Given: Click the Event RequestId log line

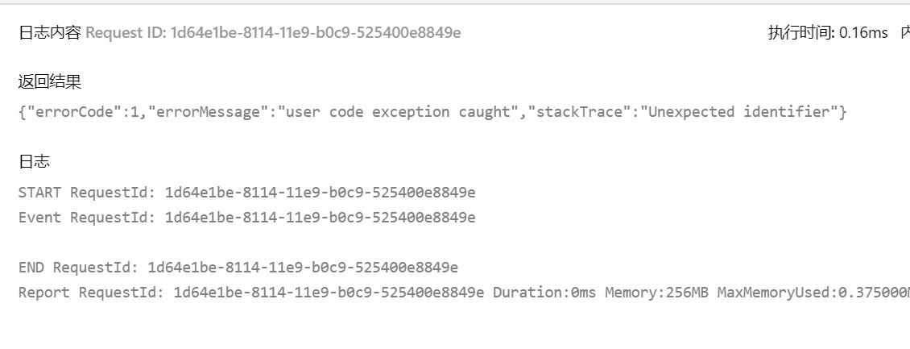Looking at the screenshot, I should point(246,218).
